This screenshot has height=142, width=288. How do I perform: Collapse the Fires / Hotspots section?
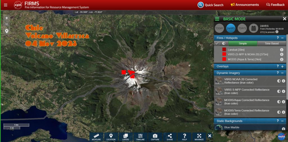[x=282, y=38]
